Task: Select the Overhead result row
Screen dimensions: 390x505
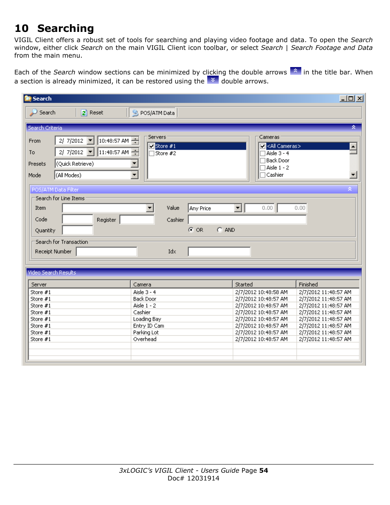Action: [194, 339]
